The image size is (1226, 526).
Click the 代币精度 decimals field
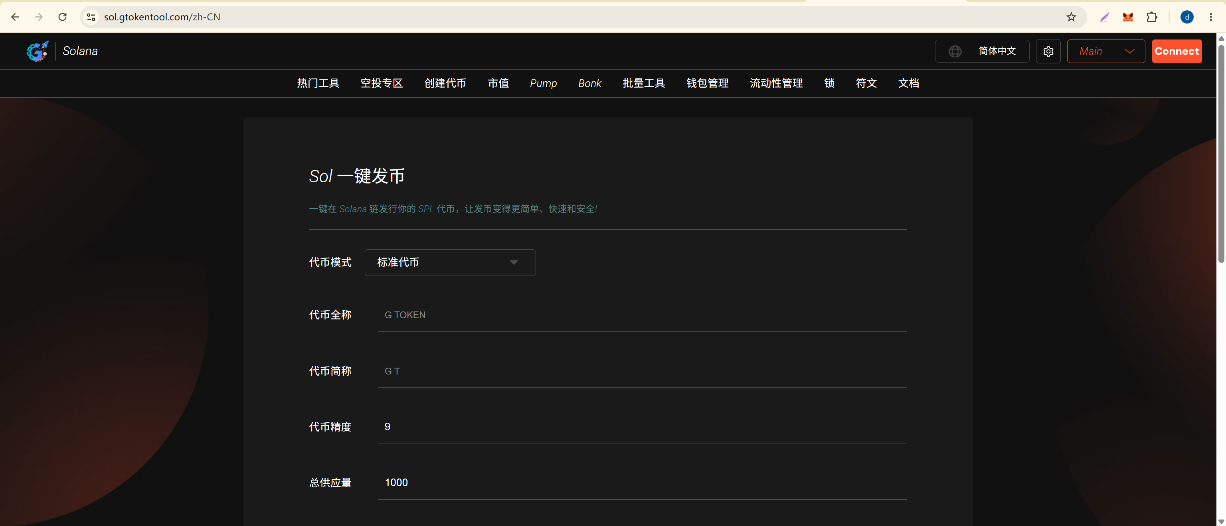pos(642,427)
